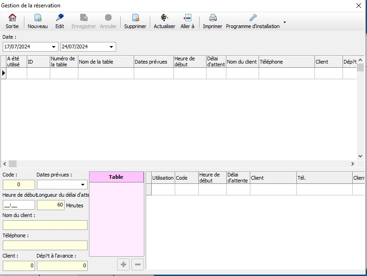Click the plus button under Table
This screenshot has height=276, width=367.
123,264
